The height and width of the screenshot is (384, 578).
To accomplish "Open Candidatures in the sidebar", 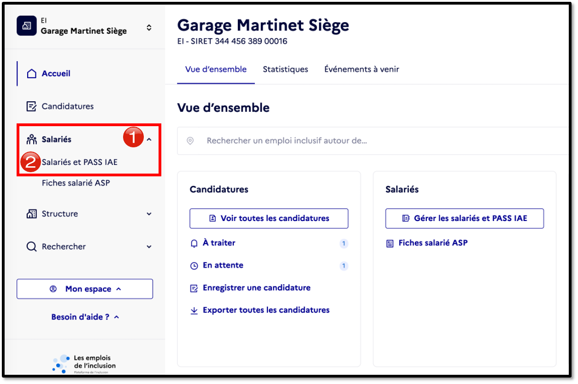I will [68, 106].
